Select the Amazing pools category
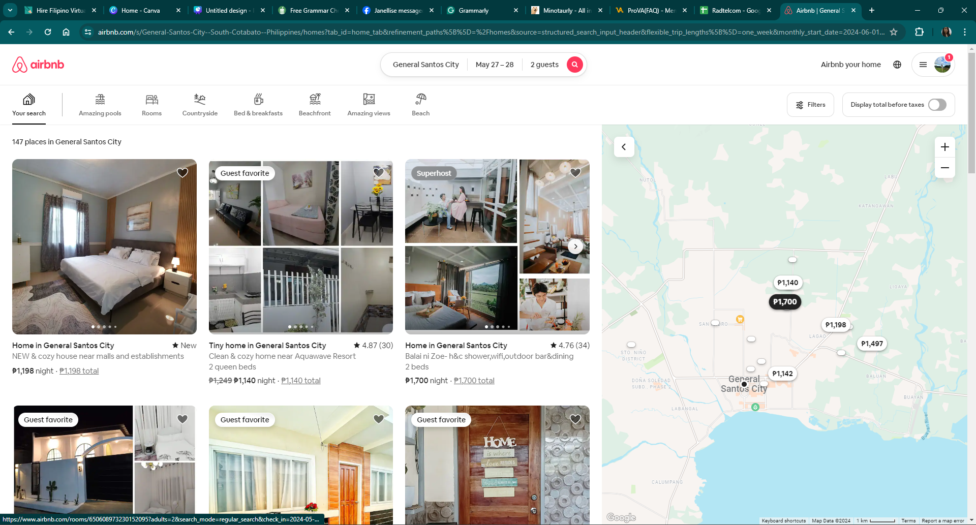This screenshot has height=525, width=976. coord(100,105)
